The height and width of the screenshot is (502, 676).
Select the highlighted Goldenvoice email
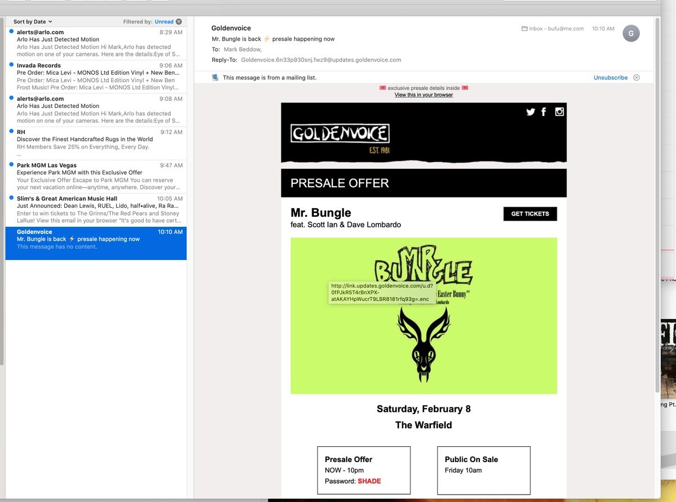[96, 243]
